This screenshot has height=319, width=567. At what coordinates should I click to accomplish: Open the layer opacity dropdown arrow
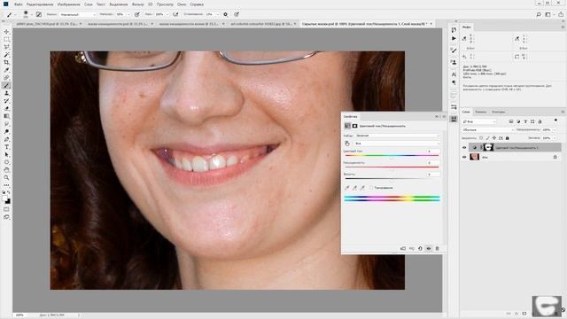(x=554, y=129)
